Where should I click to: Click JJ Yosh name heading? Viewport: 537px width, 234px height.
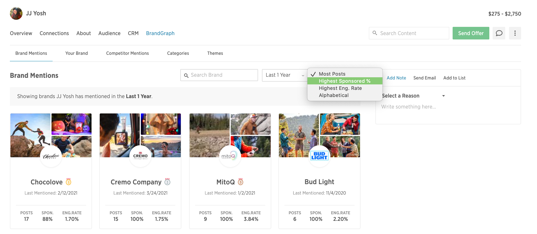click(36, 13)
